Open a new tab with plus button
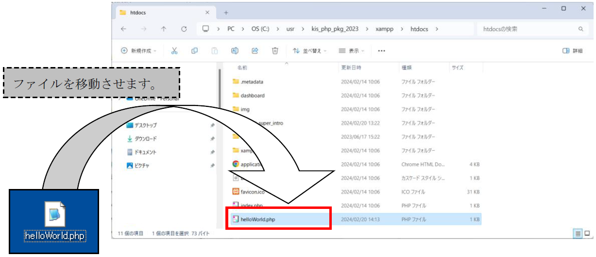This screenshot has height=257, width=596. coord(226,13)
